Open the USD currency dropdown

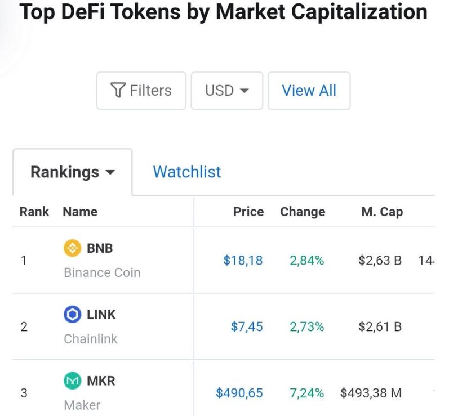tap(226, 91)
